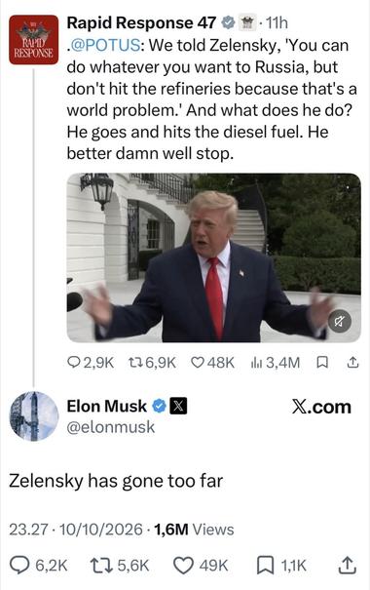Open the X affiliate badge next to Elon Musk
The image size is (370, 590).
click(178, 406)
